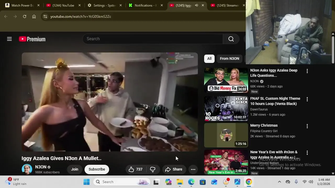Click the Windows taskbar search box
This screenshot has height=188, width=335.
click(122, 182)
